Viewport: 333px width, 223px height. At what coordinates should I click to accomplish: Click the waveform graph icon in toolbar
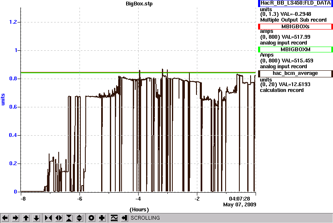114,218
